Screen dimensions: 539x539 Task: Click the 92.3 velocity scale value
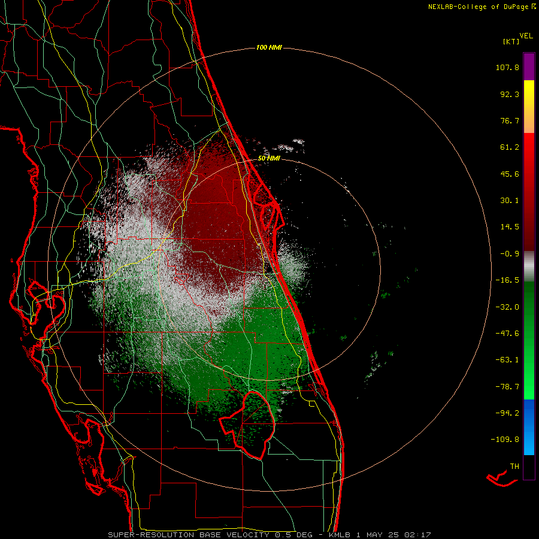point(510,94)
